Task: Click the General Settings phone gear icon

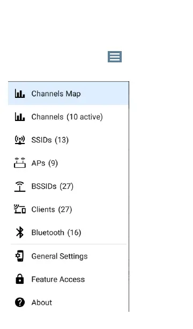Action: [20, 256]
